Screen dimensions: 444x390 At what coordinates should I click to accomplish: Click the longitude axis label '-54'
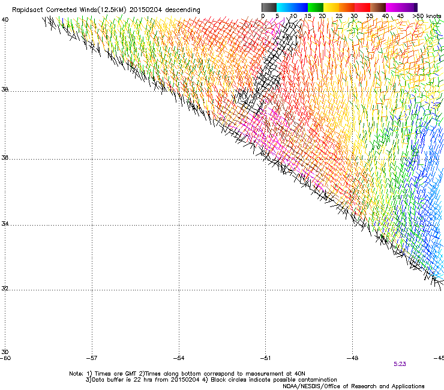click(x=179, y=358)
